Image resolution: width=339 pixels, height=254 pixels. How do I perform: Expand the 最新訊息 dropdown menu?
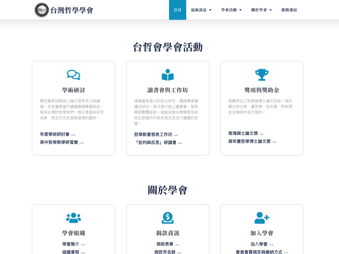pyautogui.click(x=201, y=10)
